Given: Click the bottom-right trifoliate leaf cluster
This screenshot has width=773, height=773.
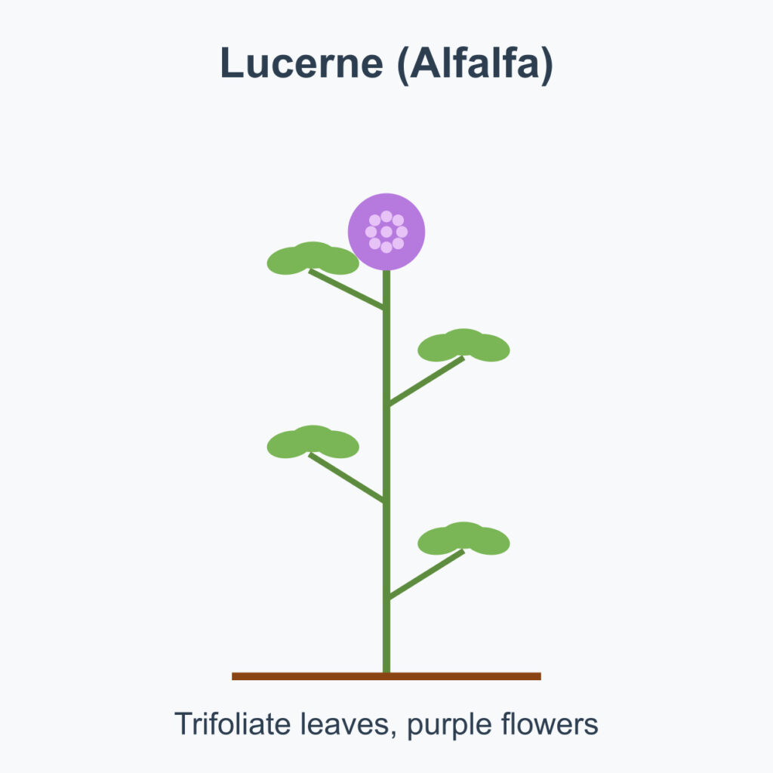Looking at the screenshot, I should [x=463, y=538].
